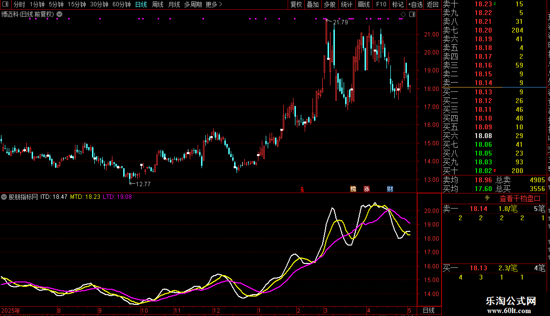Select the 买九 row with volume 93
550x316 pixels.
(x=494, y=162)
